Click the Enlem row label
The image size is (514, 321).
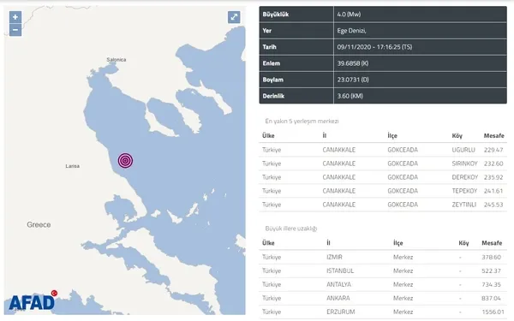272,63
